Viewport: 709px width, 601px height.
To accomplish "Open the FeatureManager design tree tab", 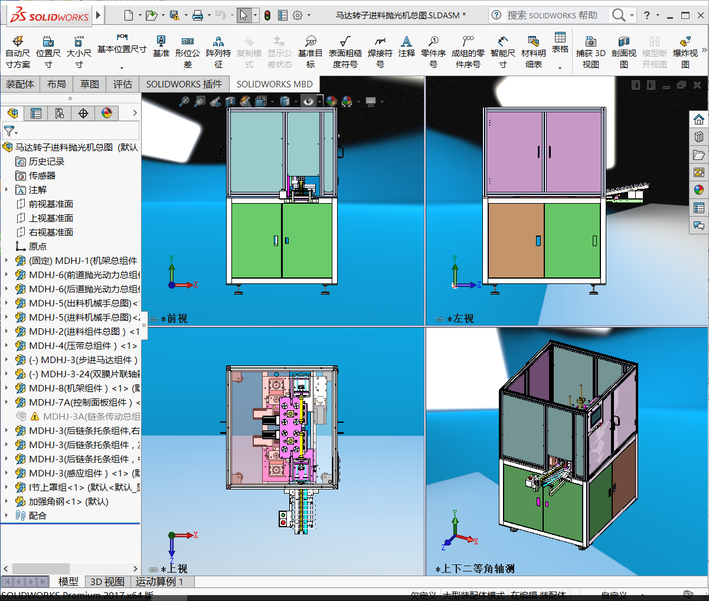I will pyautogui.click(x=12, y=113).
